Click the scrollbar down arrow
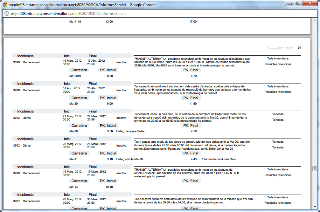 point(315,207)
